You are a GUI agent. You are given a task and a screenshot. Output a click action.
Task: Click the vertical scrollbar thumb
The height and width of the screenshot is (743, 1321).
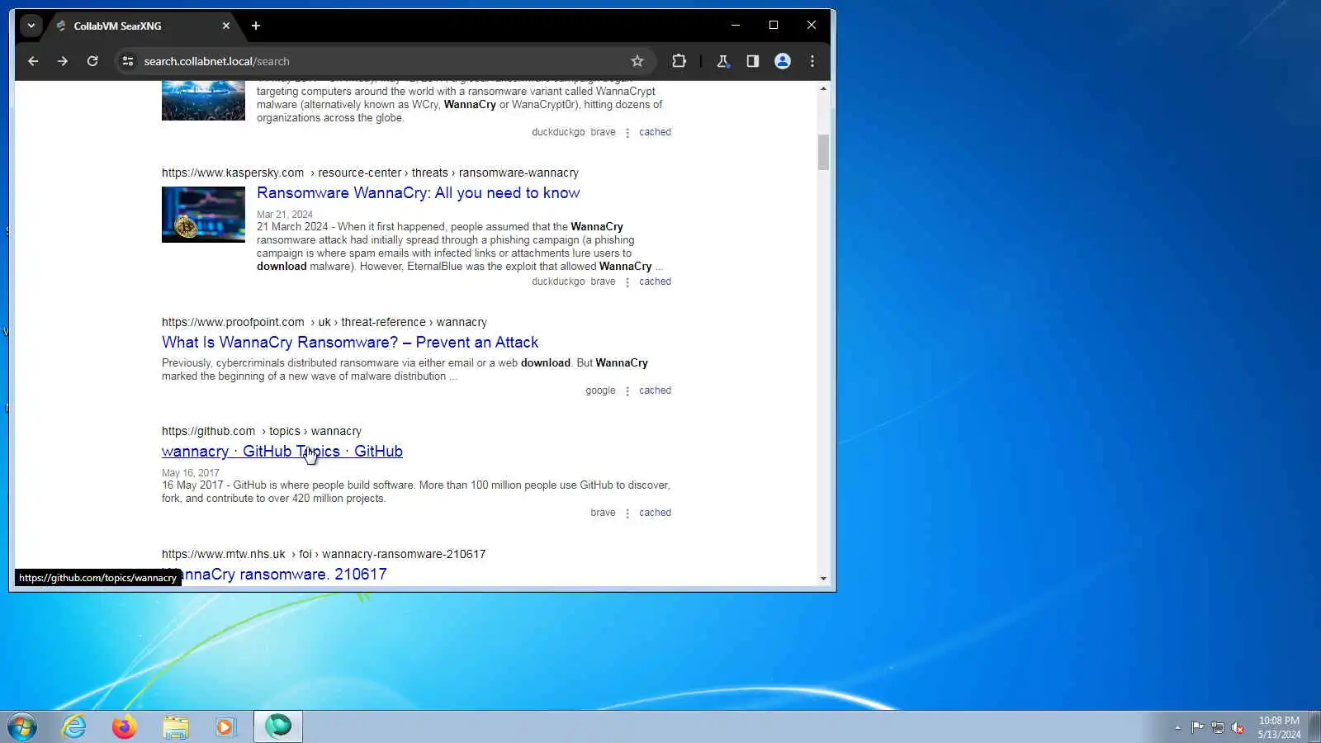pyautogui.click(x=823, y=152)
